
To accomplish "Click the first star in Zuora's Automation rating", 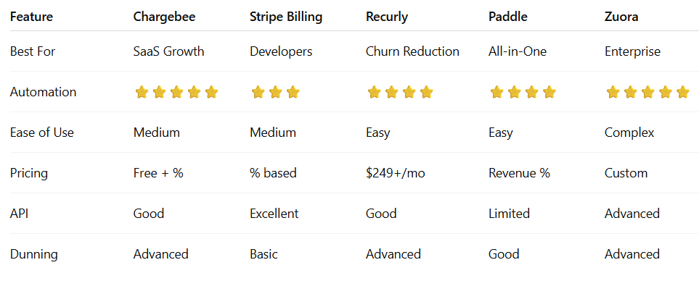I will (x=613, y=92).
